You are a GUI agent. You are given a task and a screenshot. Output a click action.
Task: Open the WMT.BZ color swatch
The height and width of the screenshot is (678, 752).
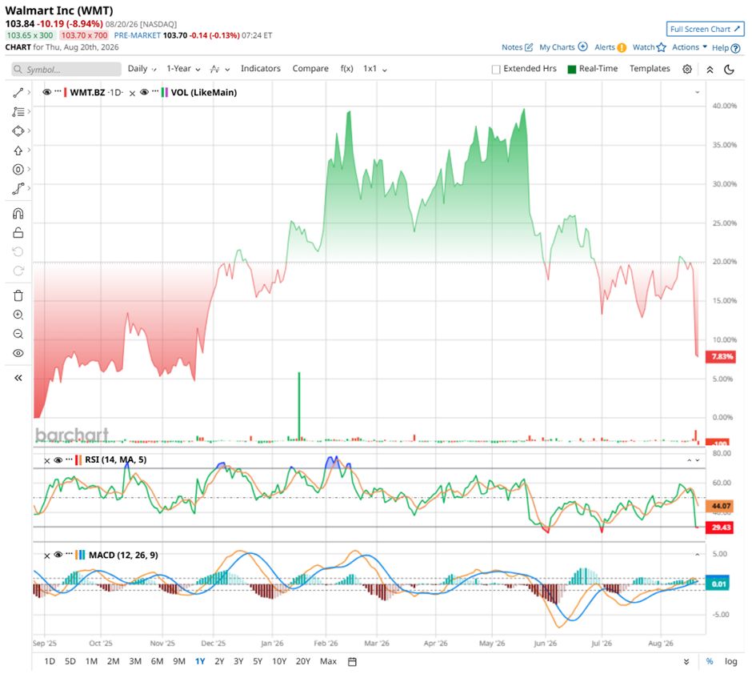65,92
